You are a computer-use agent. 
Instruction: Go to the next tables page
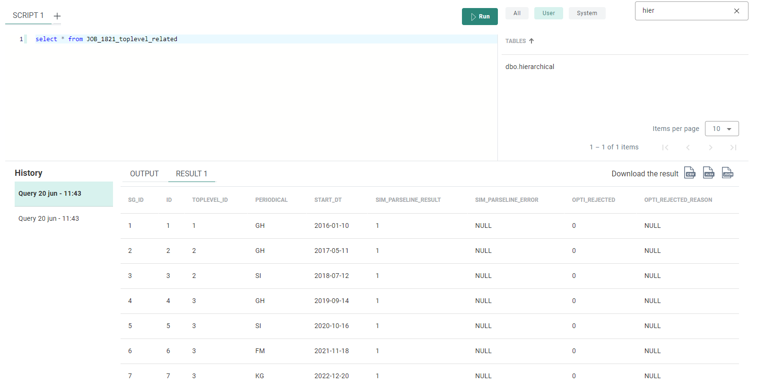[x=710, y=147]
